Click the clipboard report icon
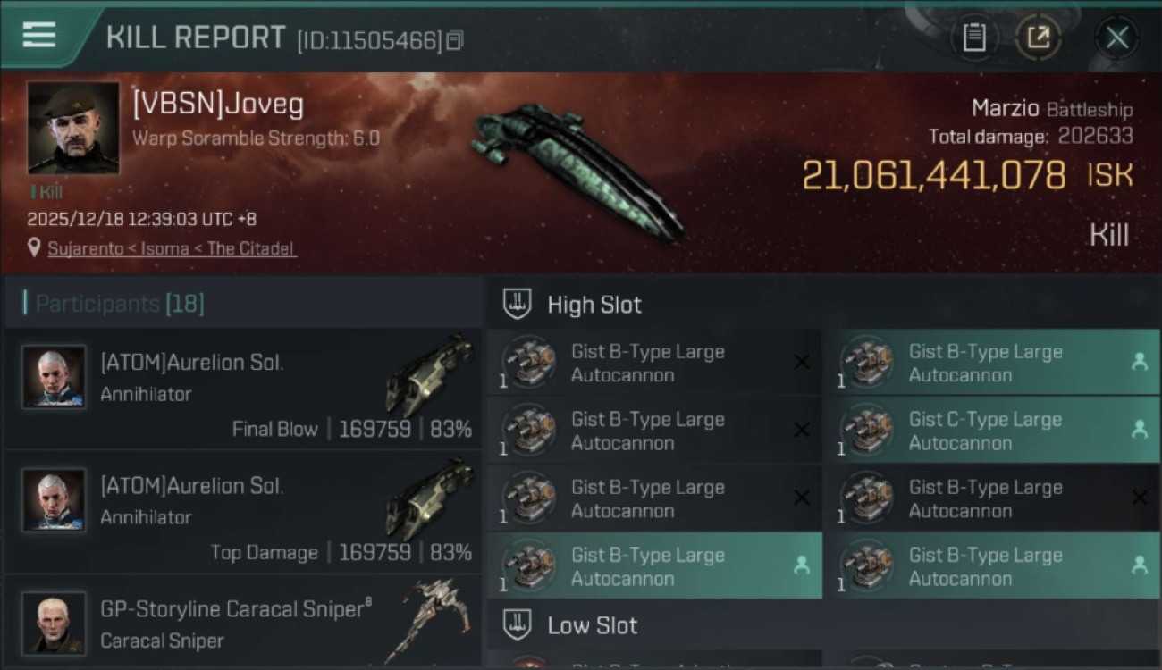The width and height of the screenshot is (1162, 670). tap(973, 38)
